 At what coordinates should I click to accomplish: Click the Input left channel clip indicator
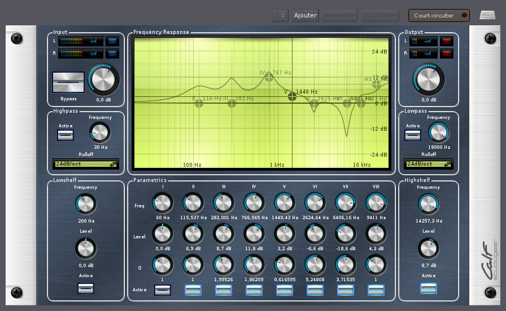click(x=112, y=41)
